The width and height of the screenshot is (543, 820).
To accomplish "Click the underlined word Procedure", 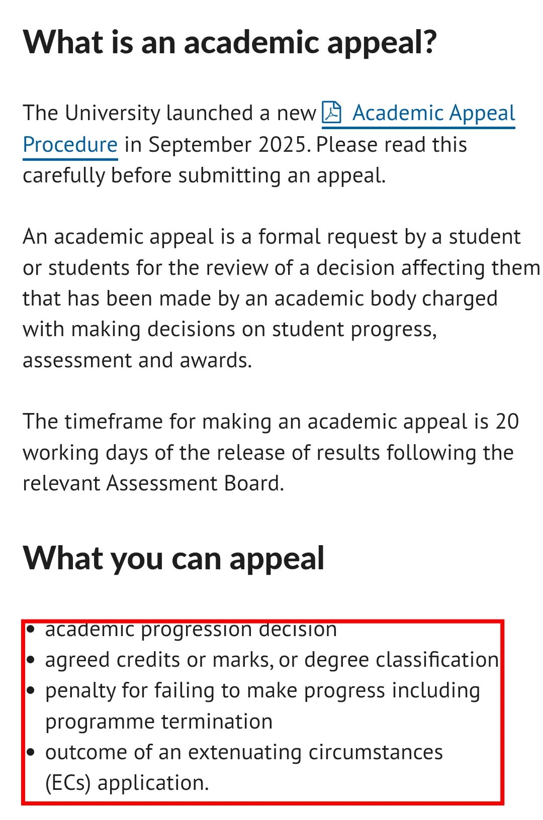I will (70, 145).
